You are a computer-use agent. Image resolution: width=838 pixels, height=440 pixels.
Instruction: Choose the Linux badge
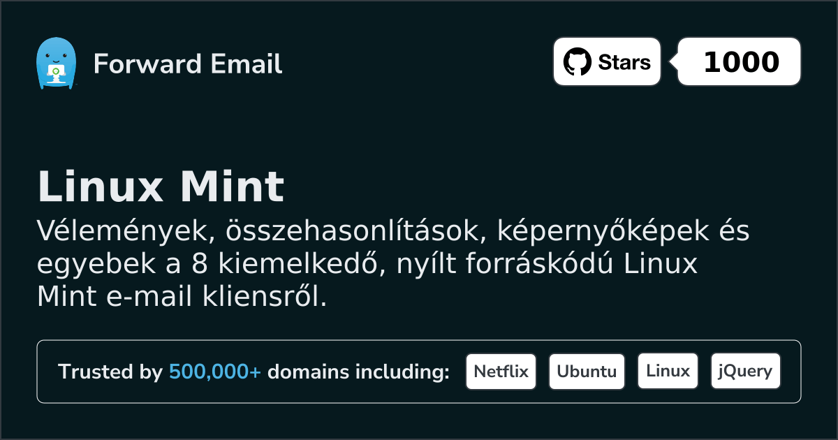tap(668, 372)
